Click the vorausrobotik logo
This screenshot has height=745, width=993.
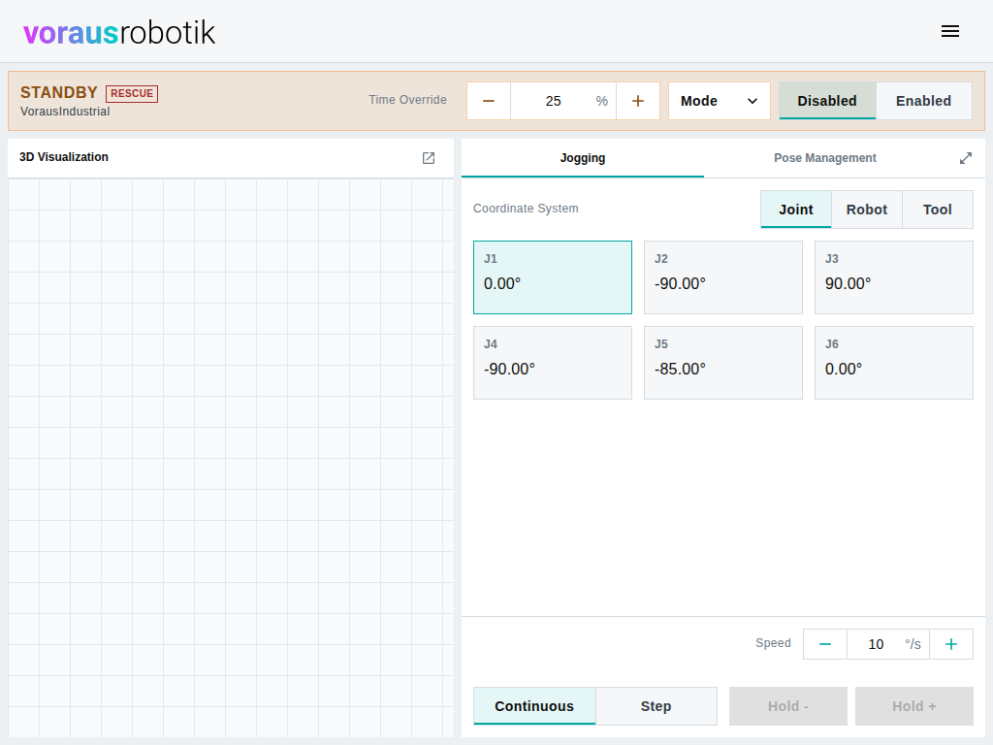pos(119,32)
